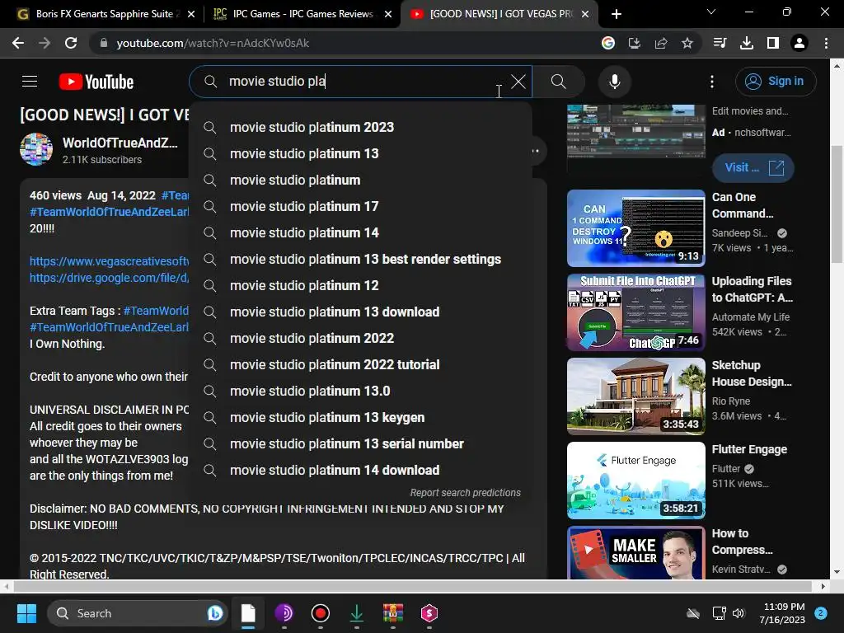The width and height of the screenshot is (844, 633).
Task: Open the Flutter Engage video thumbnail
Action: 635,481
